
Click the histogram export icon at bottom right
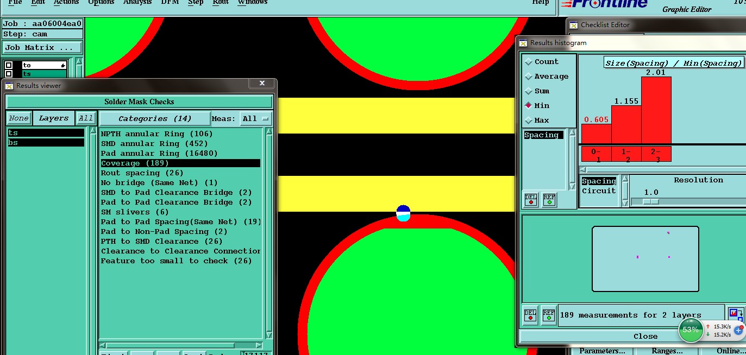coord(736,314)
